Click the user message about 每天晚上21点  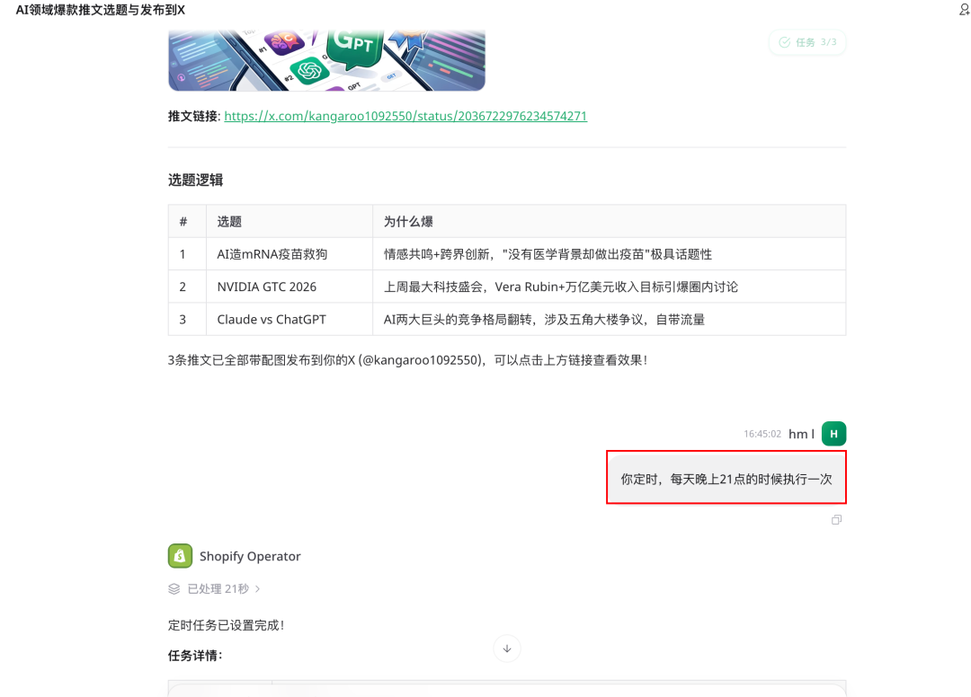pos(726,479)
